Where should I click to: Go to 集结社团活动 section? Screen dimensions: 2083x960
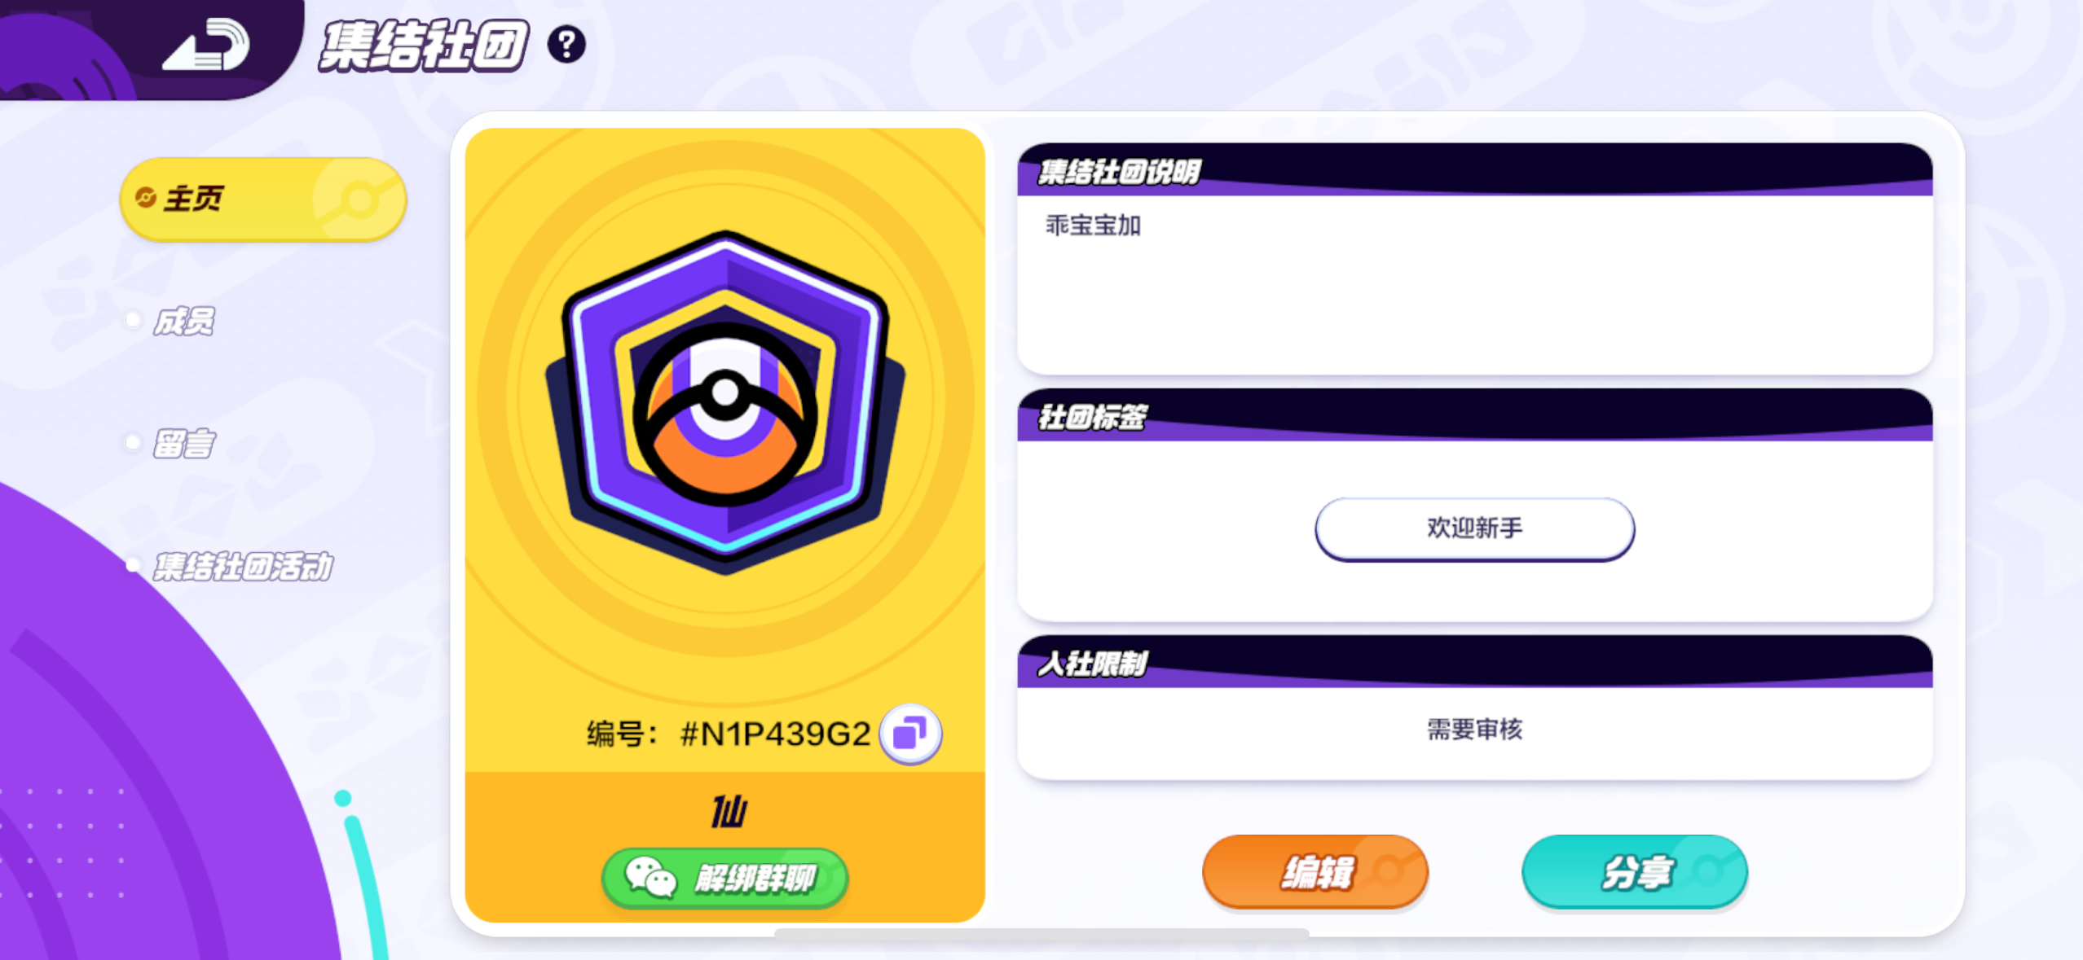[243, 567]
